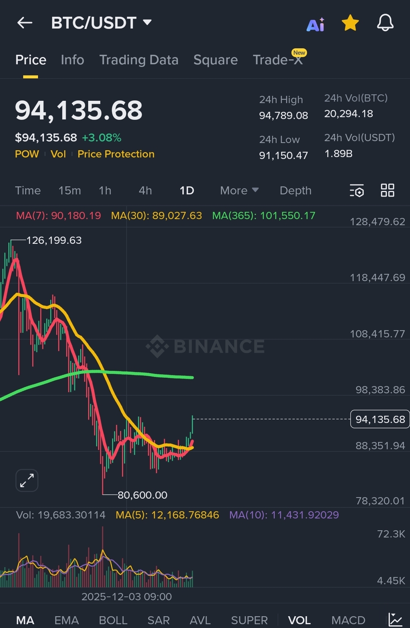This screenshot has width=410, height=628.
Task: Tap the 24h Vol(USDT) value 1.89B
Action: click(x=338, y=154)
